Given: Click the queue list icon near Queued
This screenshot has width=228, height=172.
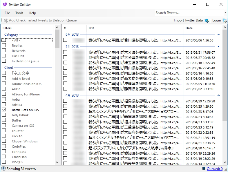Looking at the screenshot, I should coord(204,169).
